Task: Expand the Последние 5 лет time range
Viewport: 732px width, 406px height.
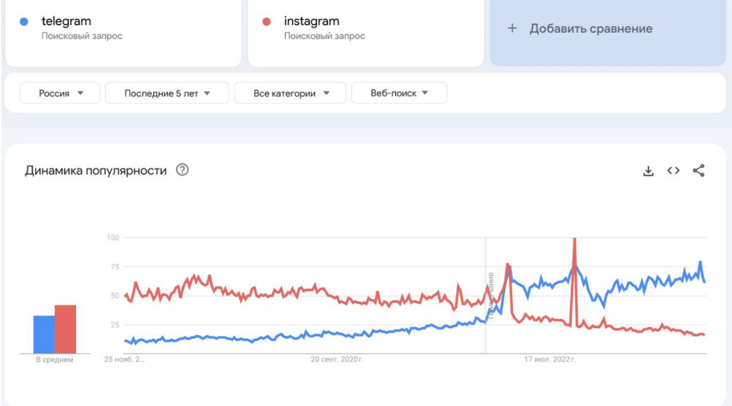Action: click(167, 93)
